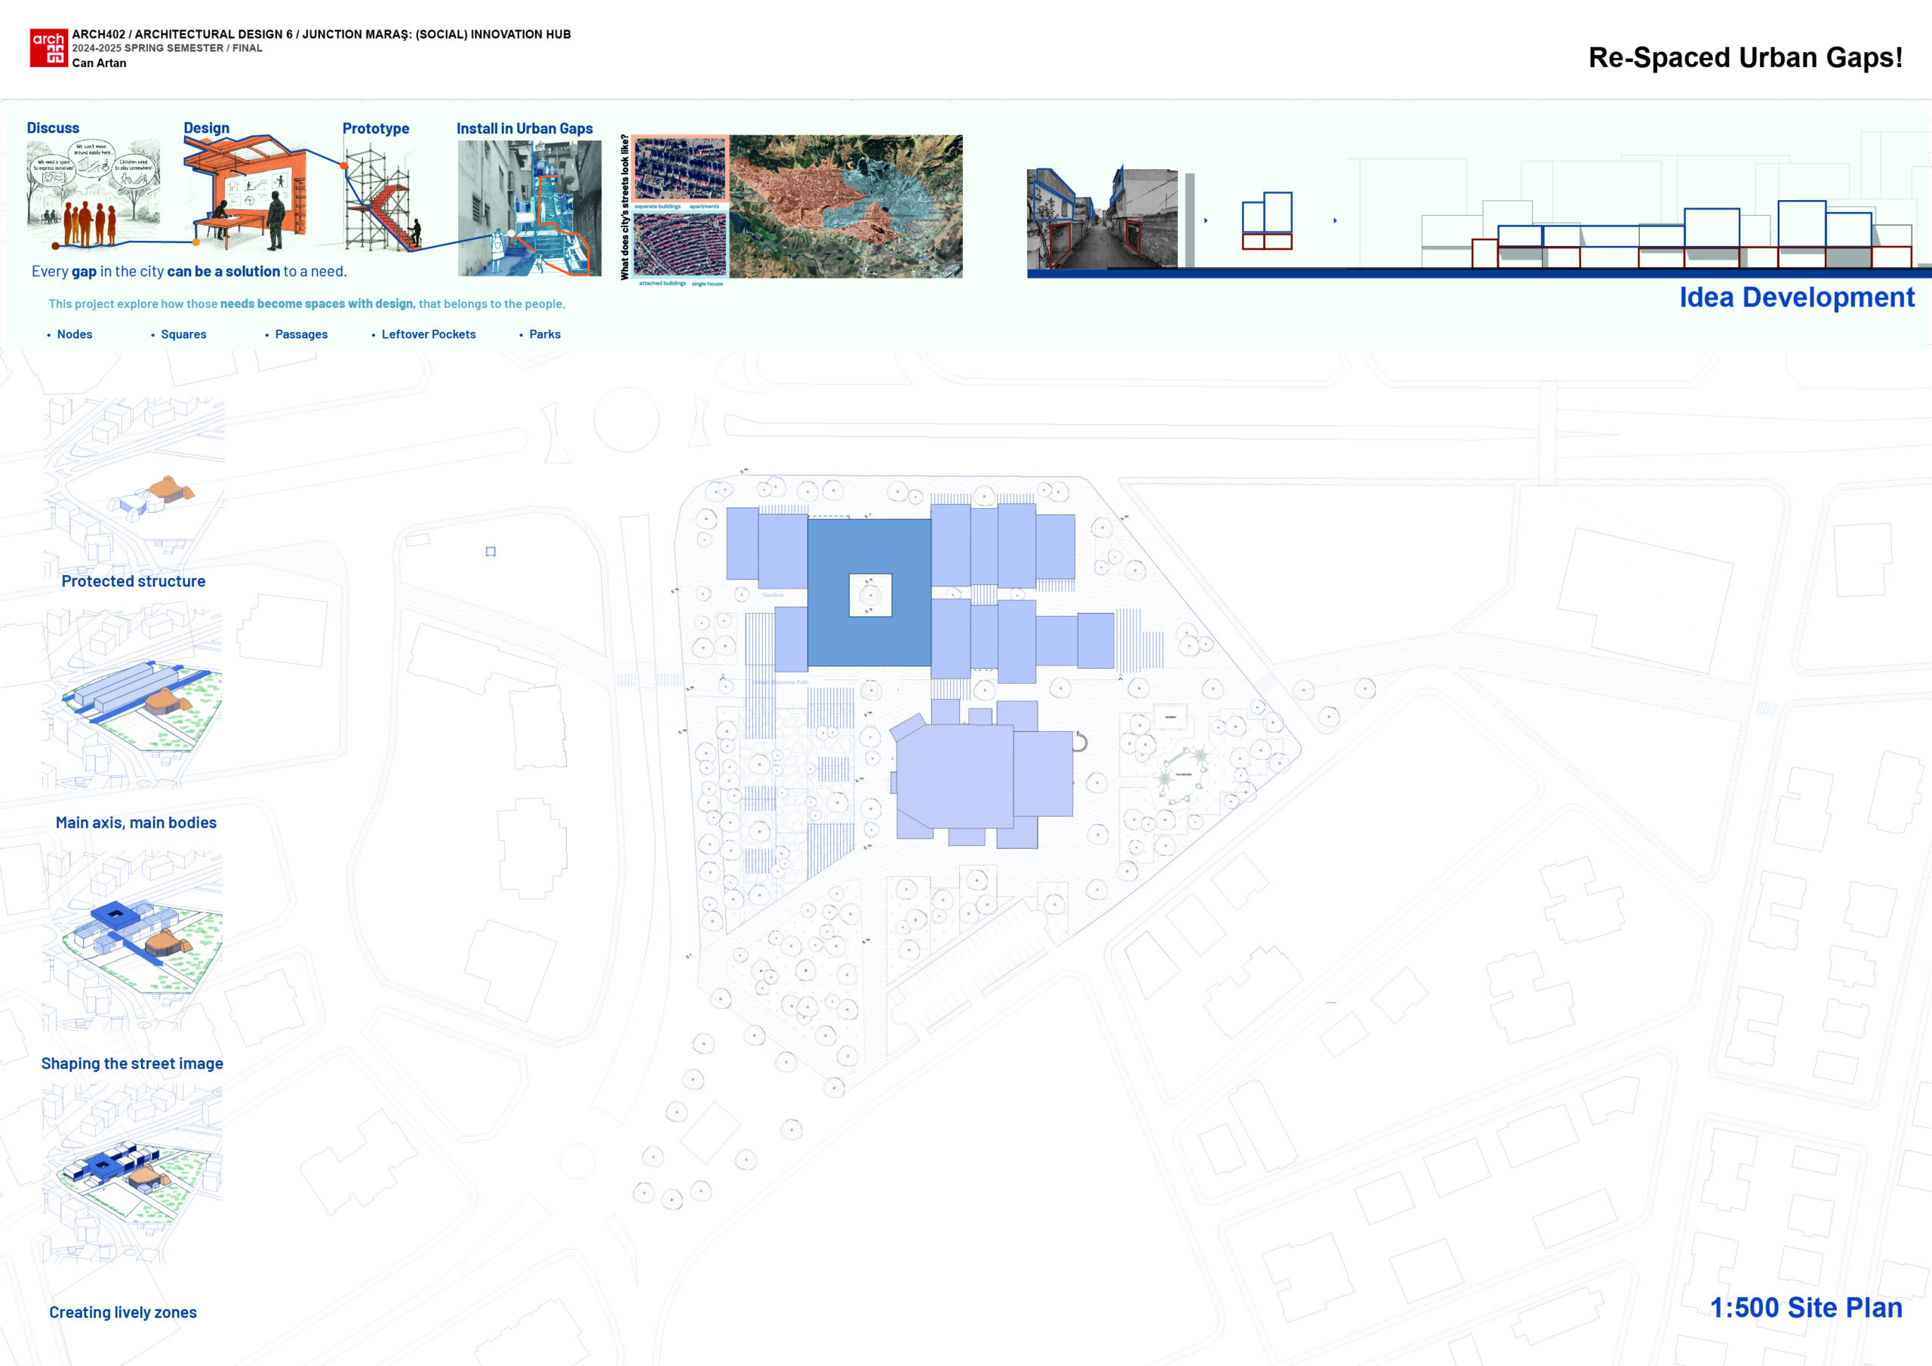
Task: Click the 'Protected structure' caption
Action: tap(133, 581)
